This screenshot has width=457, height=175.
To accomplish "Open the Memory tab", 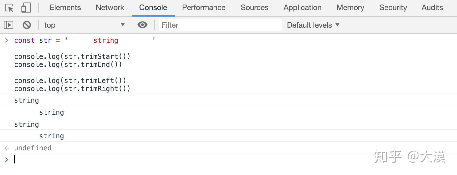I will 350,8.
